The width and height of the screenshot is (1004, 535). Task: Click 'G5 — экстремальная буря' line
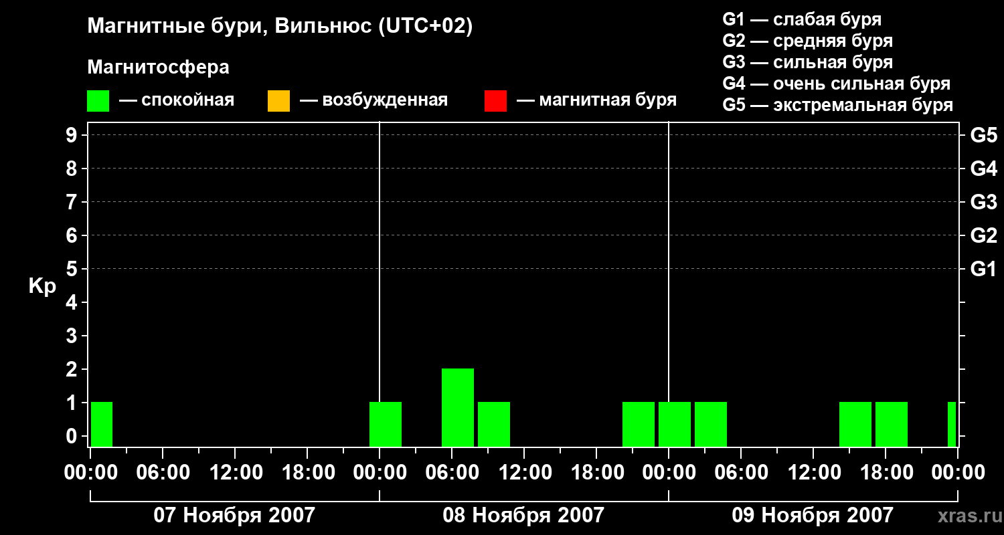click(838, 105)
